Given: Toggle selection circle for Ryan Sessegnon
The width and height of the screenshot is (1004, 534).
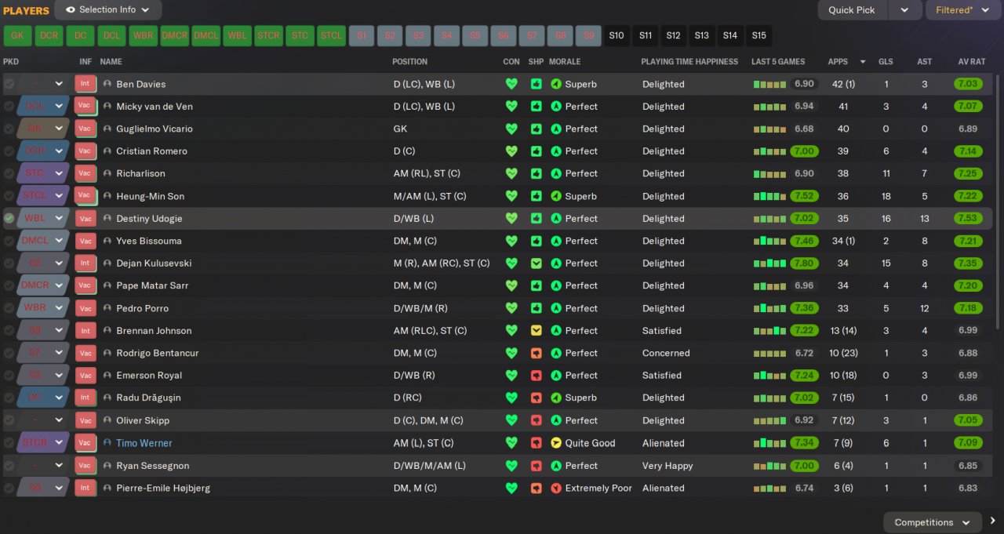Looking at the screenshot, I should [x=9, y=466].
